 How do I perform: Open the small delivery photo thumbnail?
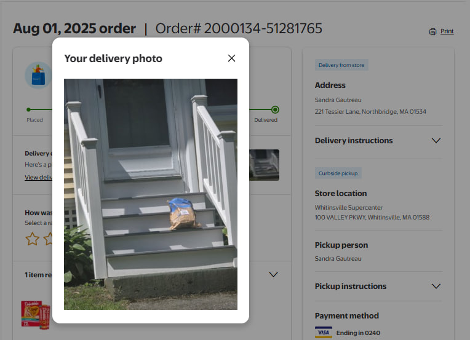264,165
